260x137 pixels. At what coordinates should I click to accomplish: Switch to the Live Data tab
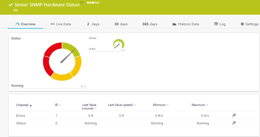(x=61, y=24)
